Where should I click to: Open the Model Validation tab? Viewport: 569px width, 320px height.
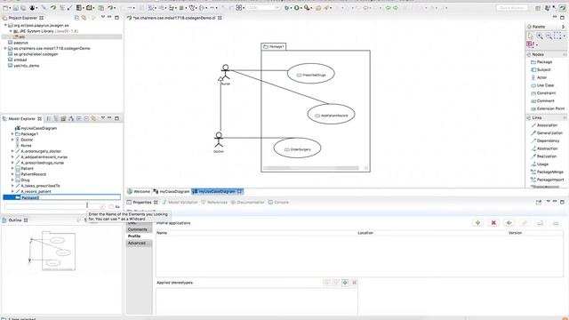click(180, 203)
